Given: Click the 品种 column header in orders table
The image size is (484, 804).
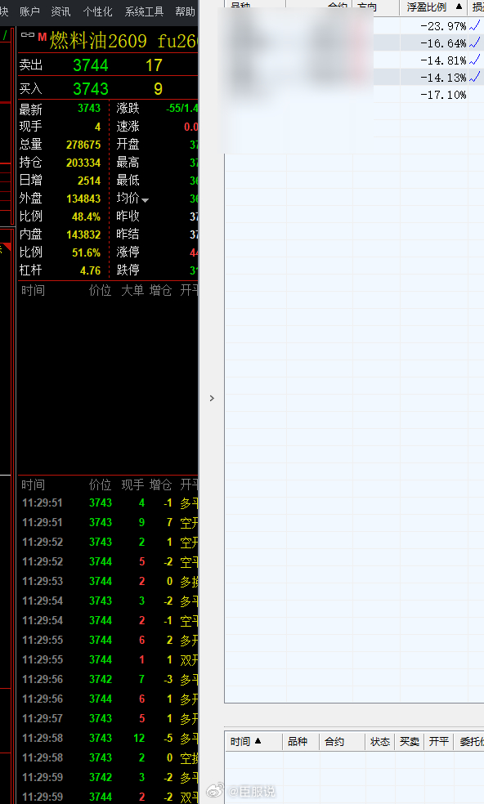Looking at the screenshot, I should point(297,741).
